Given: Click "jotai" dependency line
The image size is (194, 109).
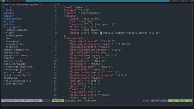Looking at the screenshot, I should [83, 87].
